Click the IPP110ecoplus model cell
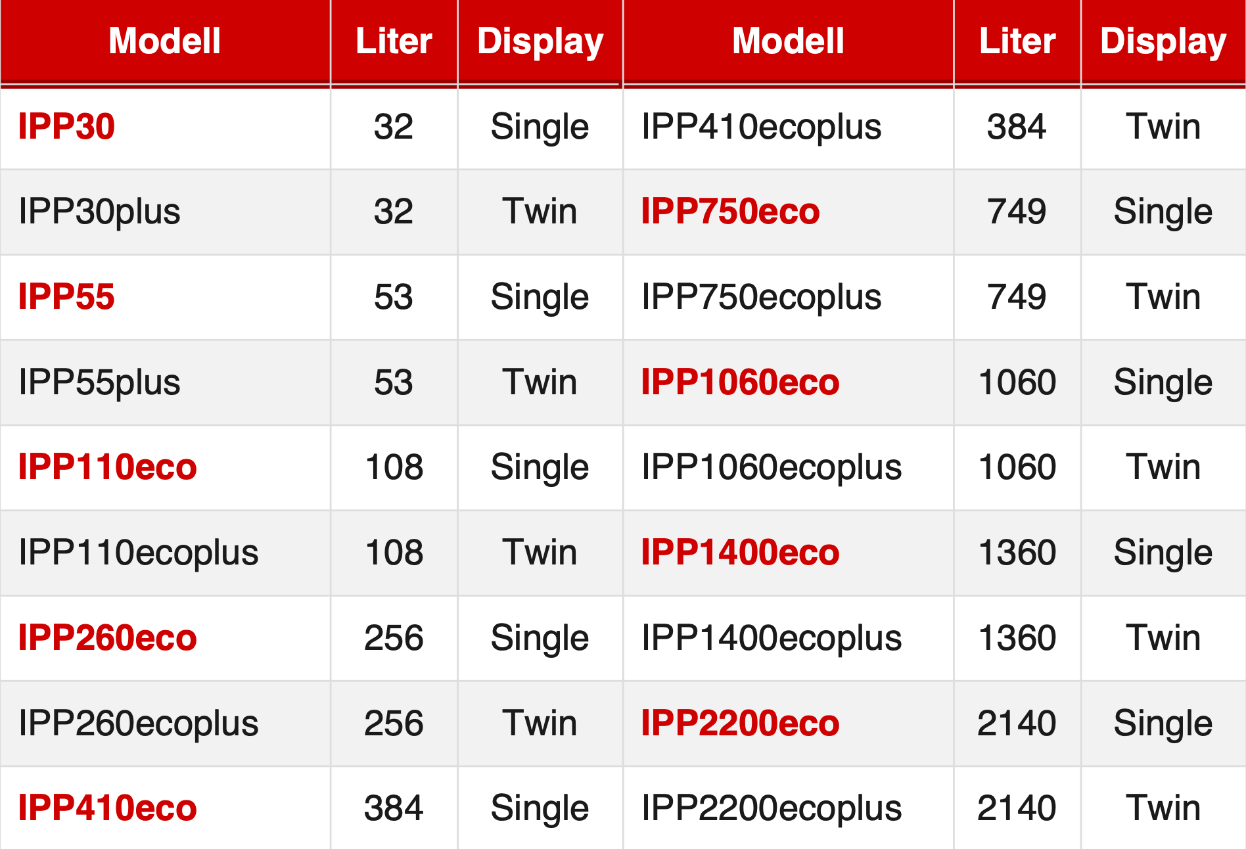 tap(165, 553)
